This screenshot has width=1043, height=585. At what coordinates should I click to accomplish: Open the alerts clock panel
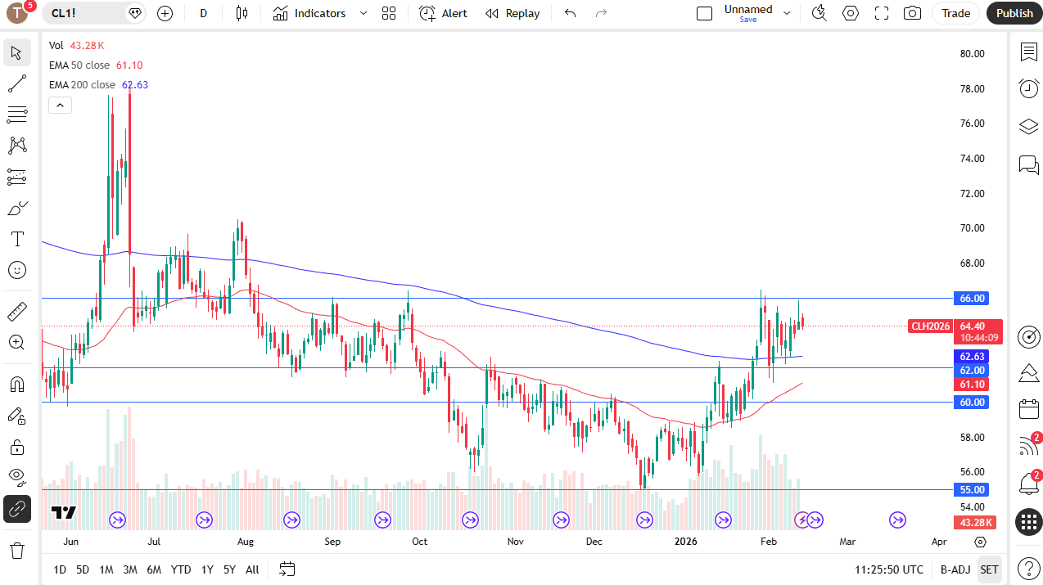click(x=1028, y=88)
